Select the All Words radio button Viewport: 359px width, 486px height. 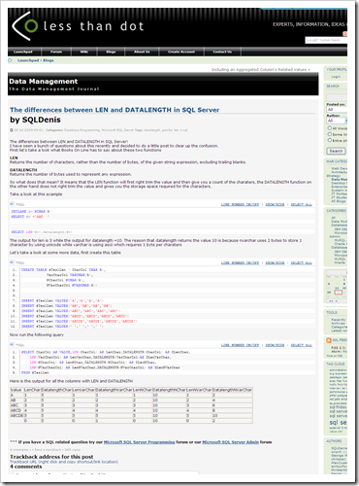[x=330, y=128]
